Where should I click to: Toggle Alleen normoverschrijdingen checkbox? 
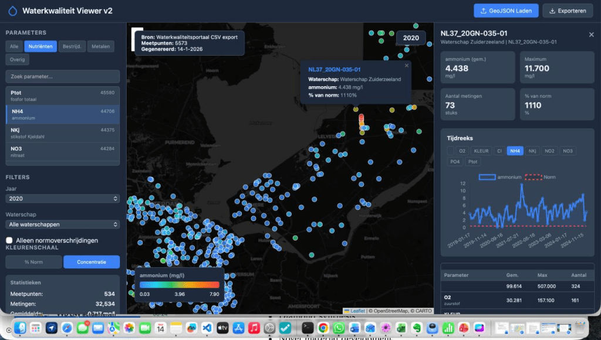click(x=9, y=240)
